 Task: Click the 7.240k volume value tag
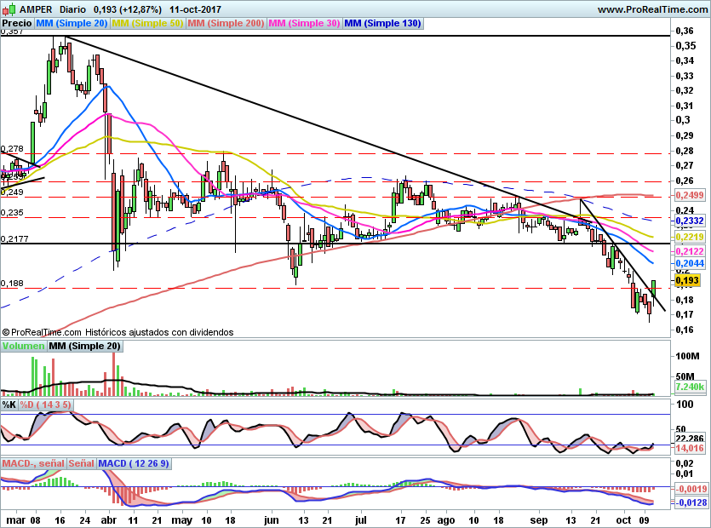[x=690, y=387]
